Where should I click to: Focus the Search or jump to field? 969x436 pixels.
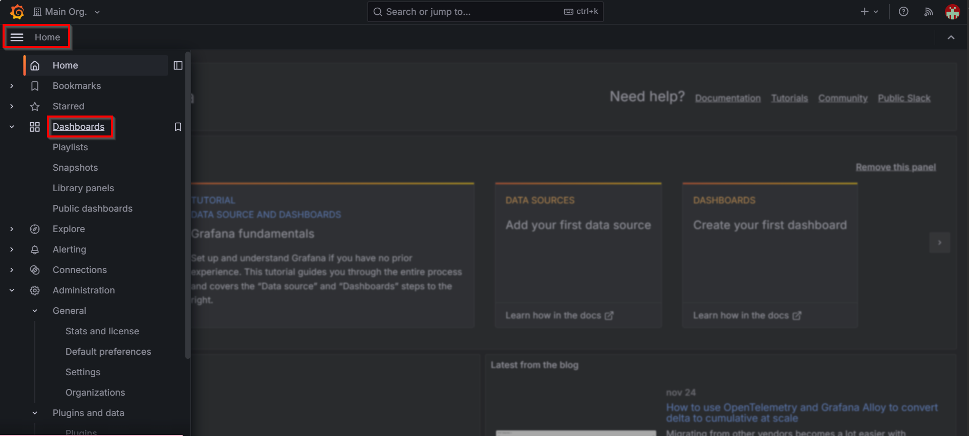point(485,12)
